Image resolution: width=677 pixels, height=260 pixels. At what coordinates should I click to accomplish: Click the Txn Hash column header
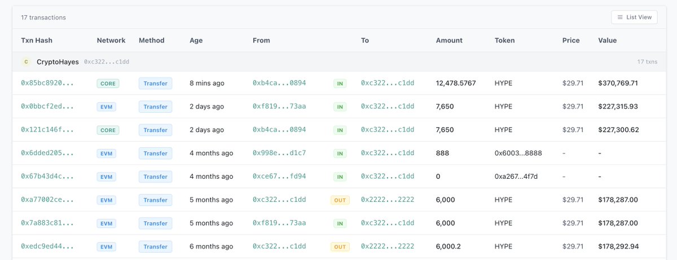(37, 41)
